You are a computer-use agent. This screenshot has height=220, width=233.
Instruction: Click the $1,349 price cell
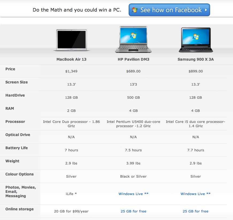click(71, 71)
